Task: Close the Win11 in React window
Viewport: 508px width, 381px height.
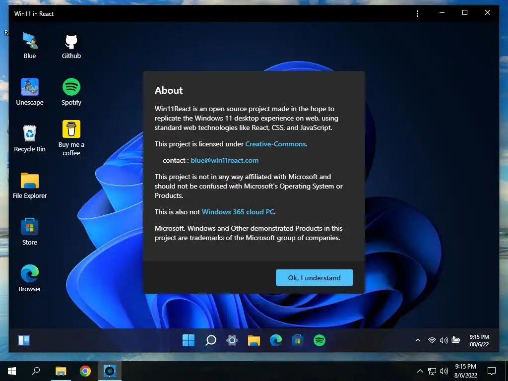Action: click(x=487, y=12)
